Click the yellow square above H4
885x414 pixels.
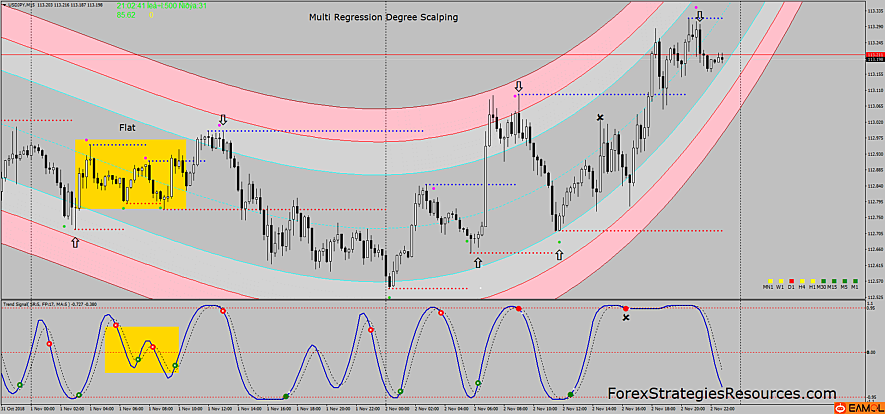[x=802, y=281]
